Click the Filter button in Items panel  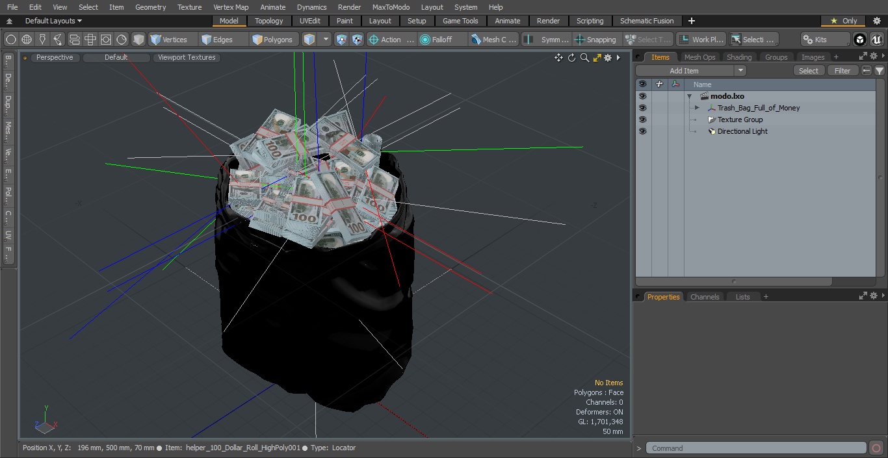(x=842, y=71)
